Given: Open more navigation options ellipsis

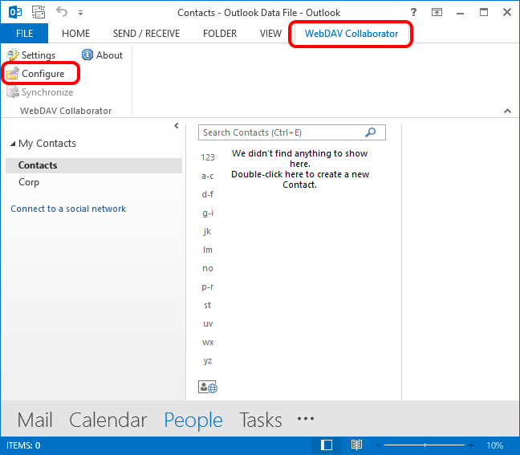Looking at the screenshot, I should 306,419.
